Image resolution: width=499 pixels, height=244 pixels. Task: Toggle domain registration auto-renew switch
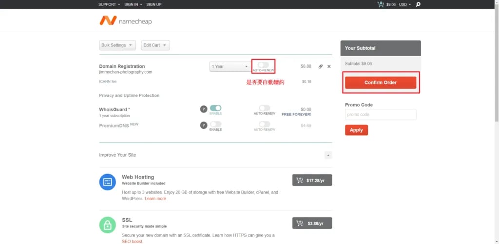pyautogui.click(x=263, y=65)
